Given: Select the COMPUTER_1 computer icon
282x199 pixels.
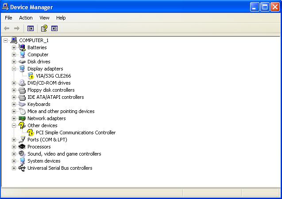Looking at the screenshot, I should pos(14,40).
